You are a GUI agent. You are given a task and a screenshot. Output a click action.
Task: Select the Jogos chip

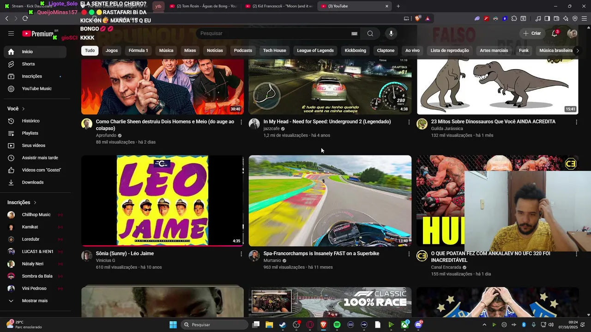[x=112, y=50]
